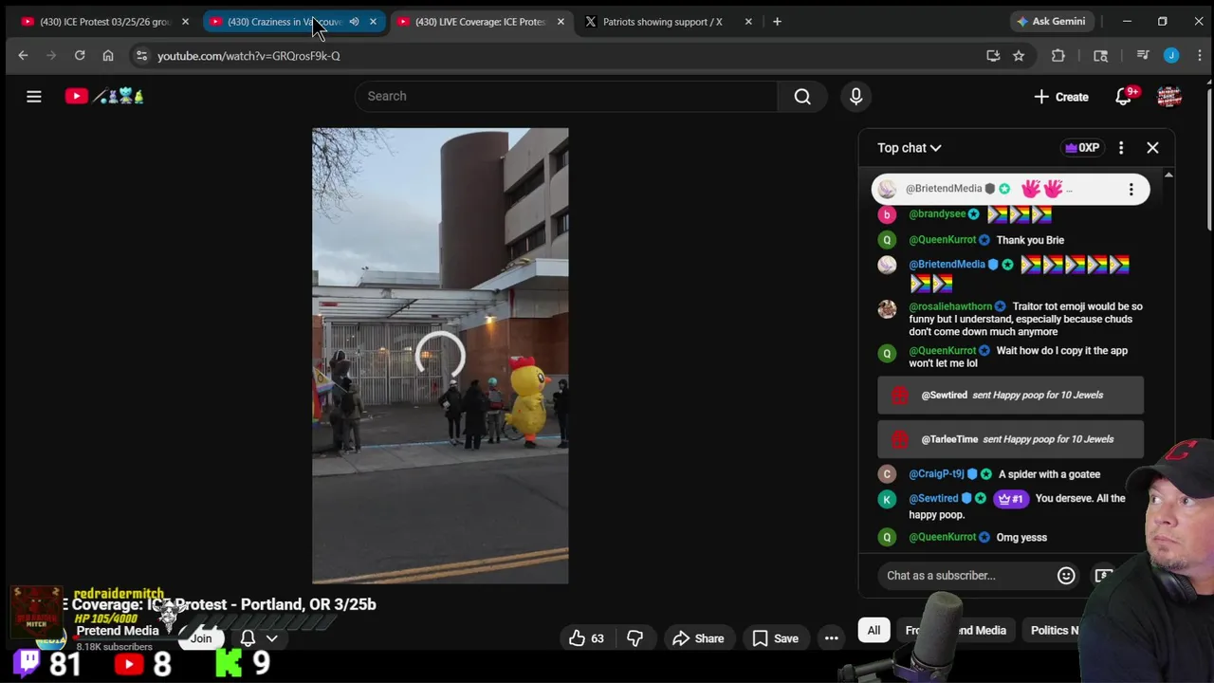The width and height of the screenshot is (1214, 683).
Task: Expand the Top chat dropdown
Action: pos(909,148)
